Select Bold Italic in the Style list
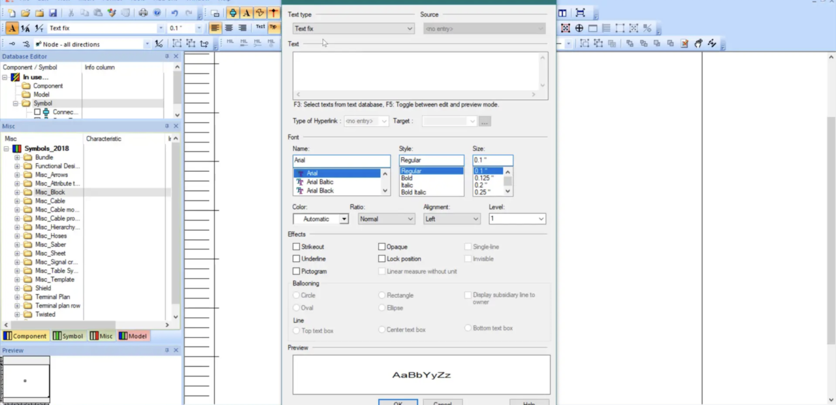 (413, 192)
